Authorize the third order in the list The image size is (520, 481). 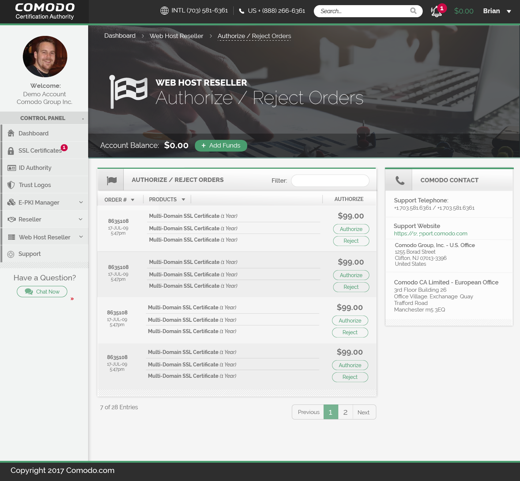pos(350,321)
